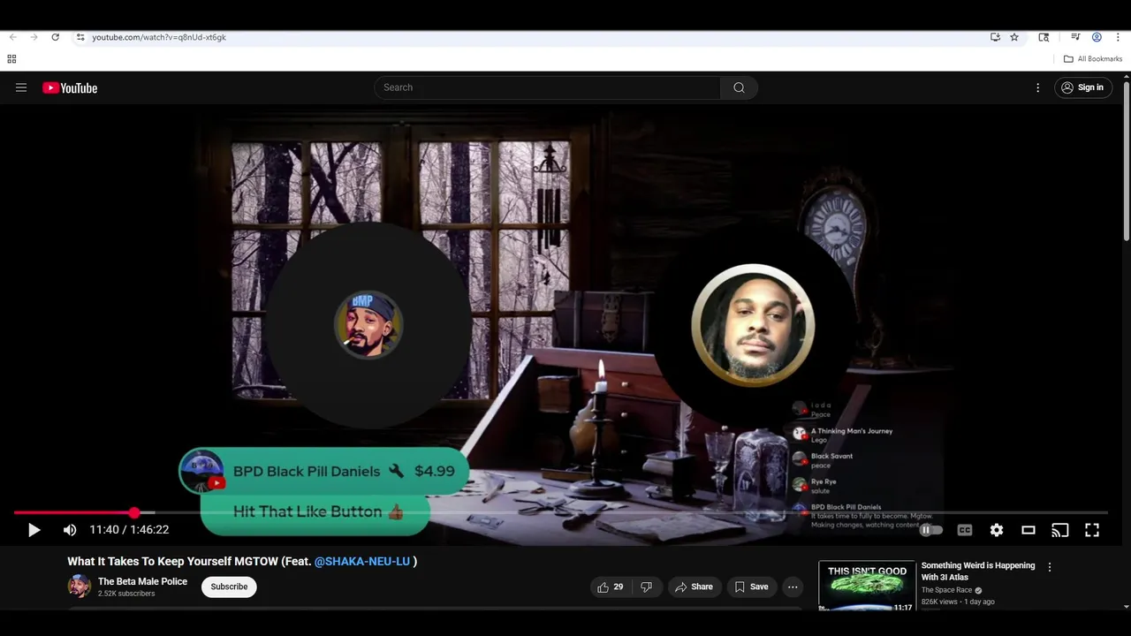Like the video with 29 likes
Image resolution: width=1131 pixels, height=636 pixels.
coord(611,587)
